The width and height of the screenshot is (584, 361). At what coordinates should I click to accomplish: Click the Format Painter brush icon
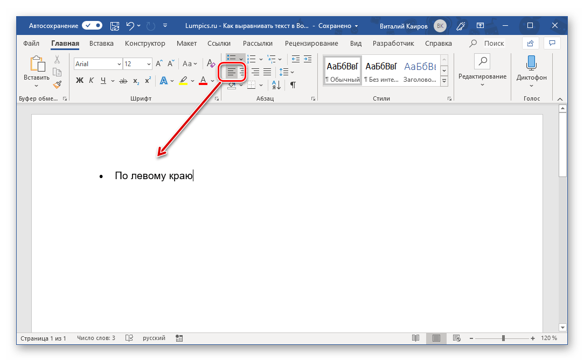pyautogui.click(x=57, y=84)
